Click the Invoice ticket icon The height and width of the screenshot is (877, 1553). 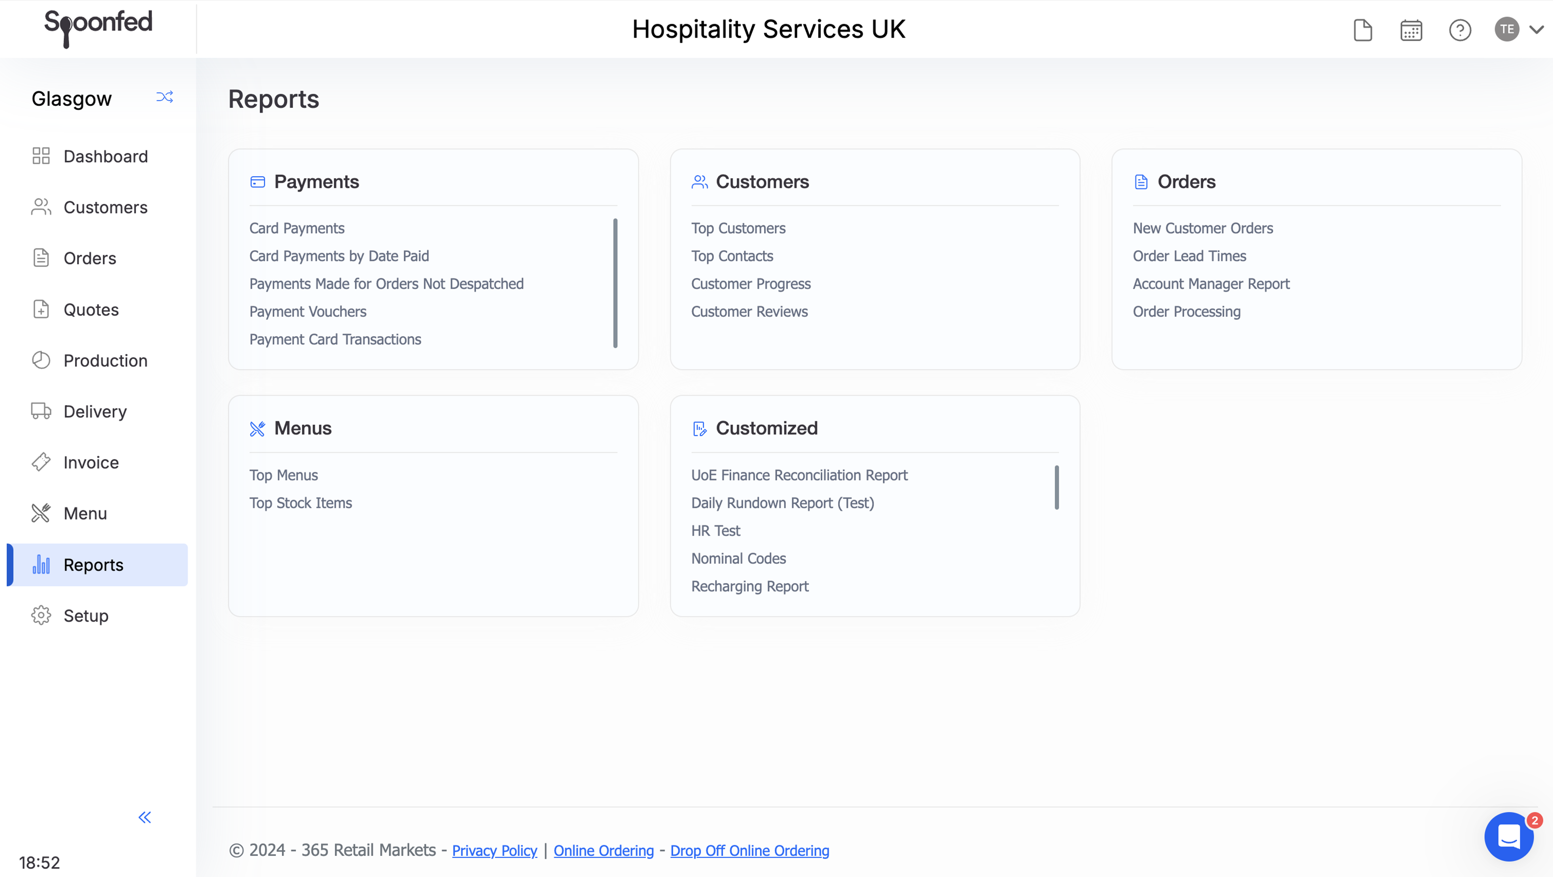coord(41,462)
